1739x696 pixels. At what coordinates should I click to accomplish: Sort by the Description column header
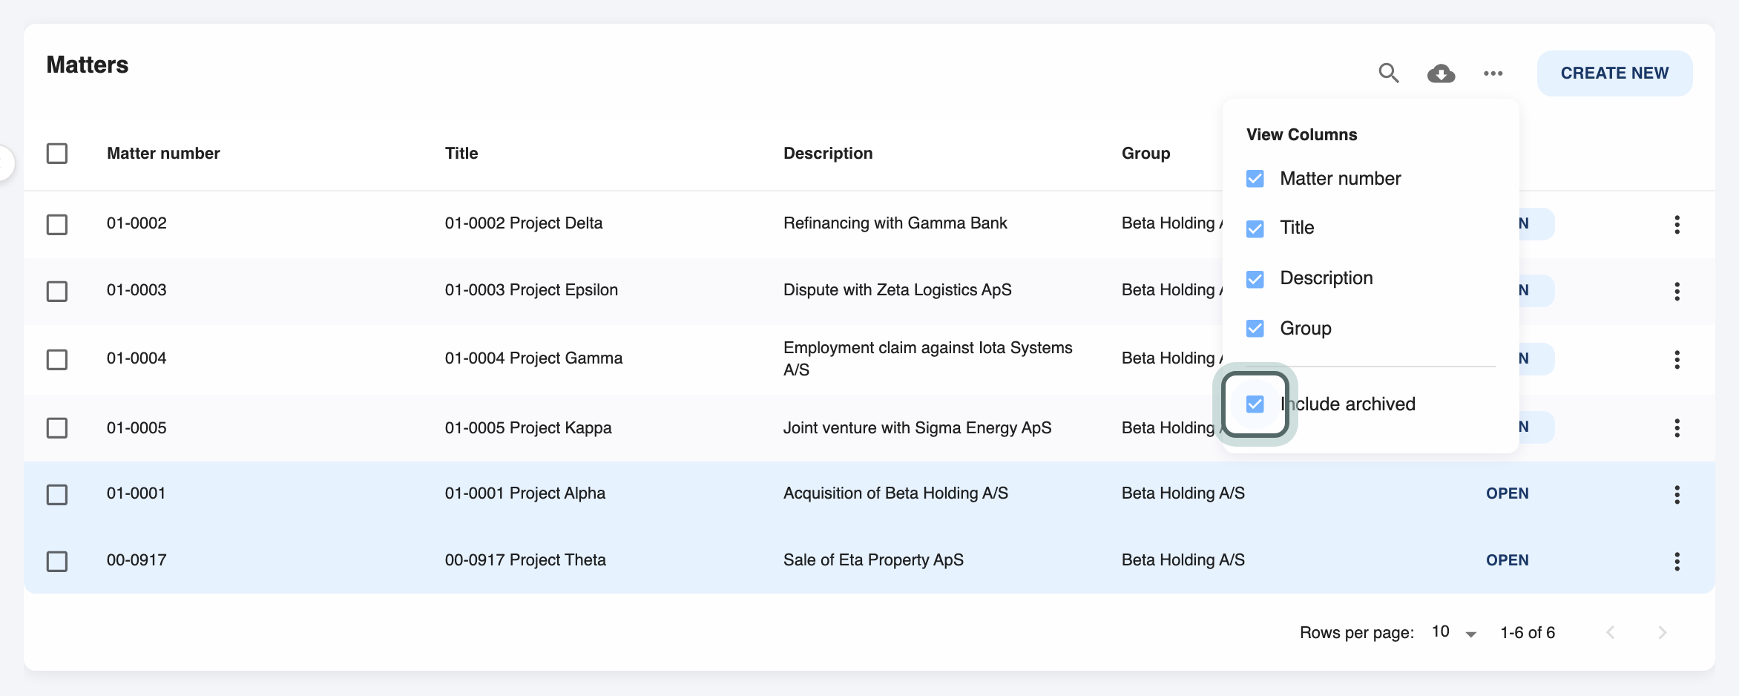tap(828, 154)
